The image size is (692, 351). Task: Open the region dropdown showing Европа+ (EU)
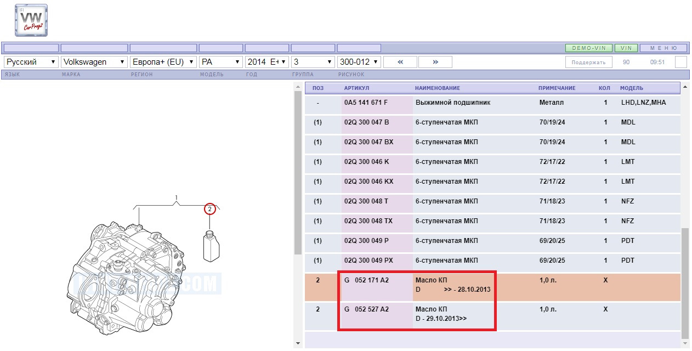[x=163, y=62]
